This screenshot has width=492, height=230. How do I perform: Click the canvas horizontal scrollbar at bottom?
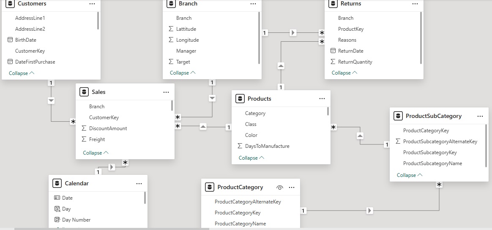click(x=112, y=229)
